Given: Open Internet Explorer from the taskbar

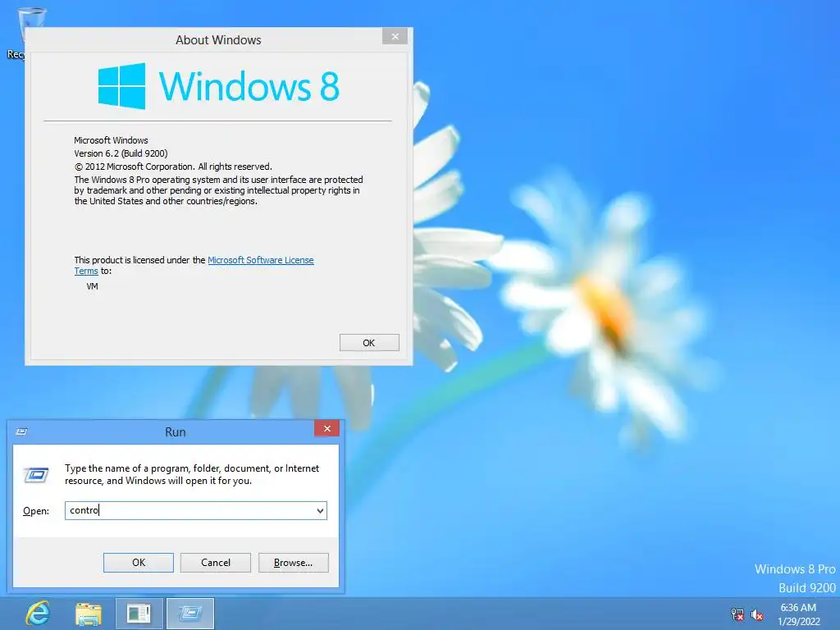Looking at the screenshot, I should pos(38,614).
